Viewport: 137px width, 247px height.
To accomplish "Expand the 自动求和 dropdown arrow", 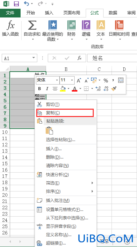I will point(33,39).
